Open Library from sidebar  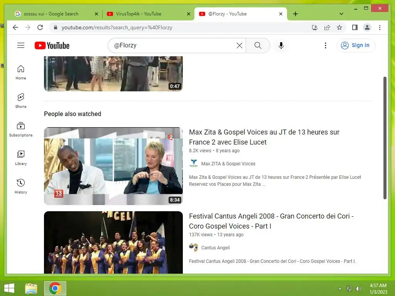[21, 158]
